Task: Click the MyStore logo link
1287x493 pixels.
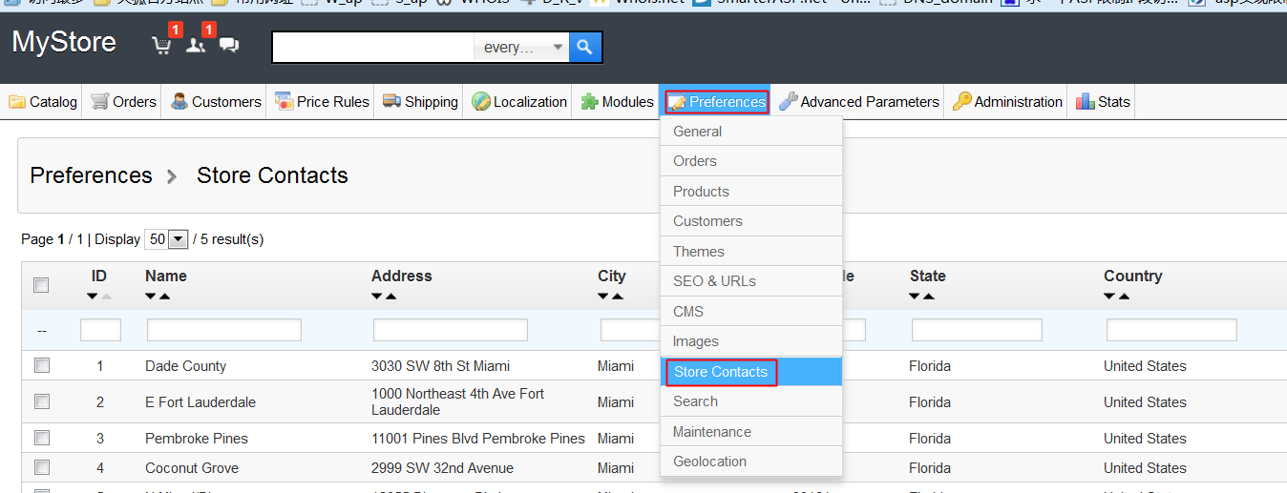Action: pyautogui.click(x=64, y=43)
